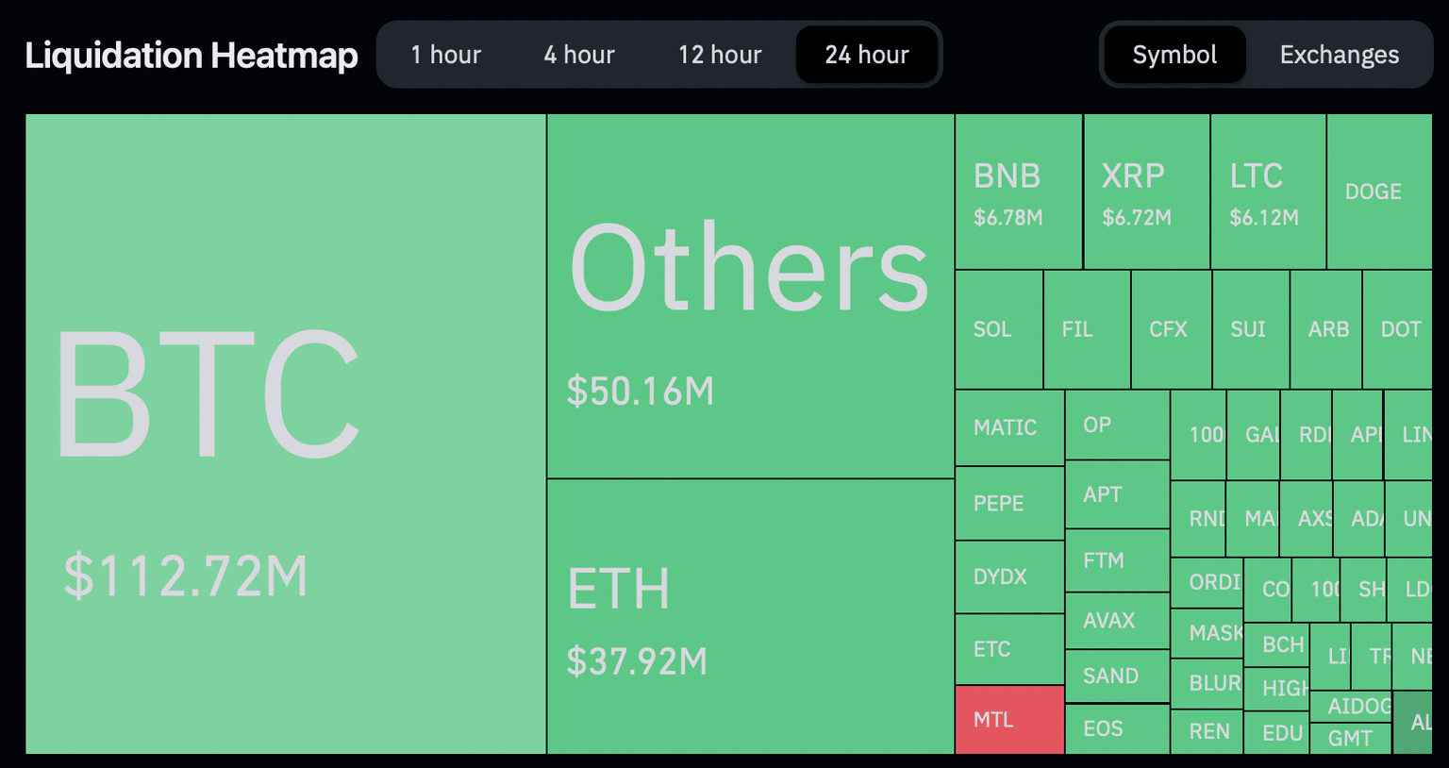Select the 1 hour timeframe tab
The image size is (1449, 768).
(445, 55)
